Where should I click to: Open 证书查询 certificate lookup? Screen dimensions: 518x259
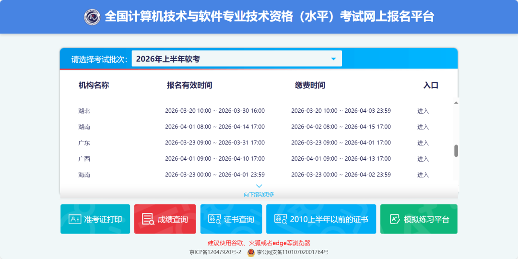click(x=231, y=219)
